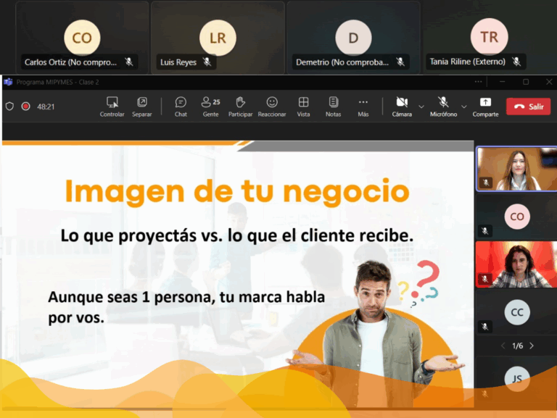This screenshot has height=418, width=557.
Task: Expand camera options arrow beside Cámara
Action: coord(421,106)
